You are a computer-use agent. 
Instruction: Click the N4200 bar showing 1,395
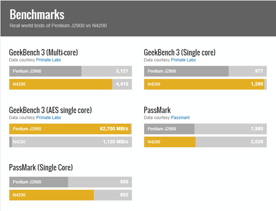tap(205, 84)
